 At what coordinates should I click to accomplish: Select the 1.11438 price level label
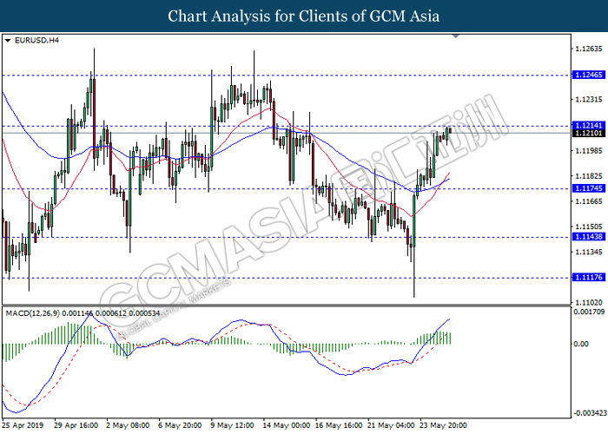click(589, 237)
